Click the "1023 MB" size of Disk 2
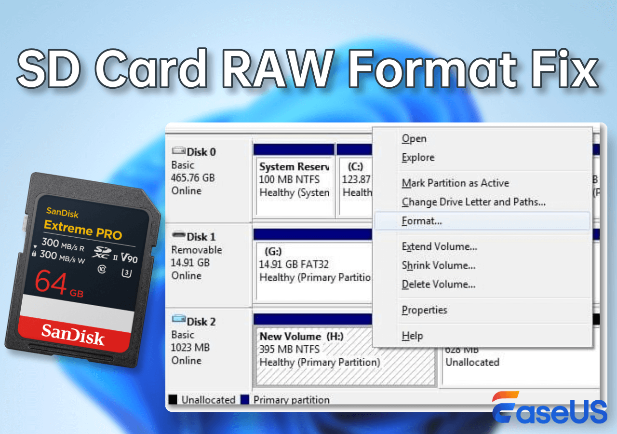The height and width of the screenshot is (434, 617). point(190,347)
